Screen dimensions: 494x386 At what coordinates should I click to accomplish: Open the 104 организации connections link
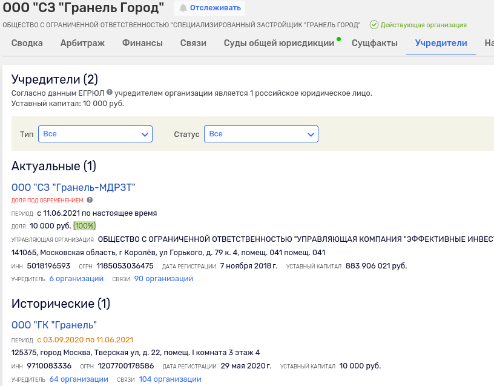pos(170,379)
